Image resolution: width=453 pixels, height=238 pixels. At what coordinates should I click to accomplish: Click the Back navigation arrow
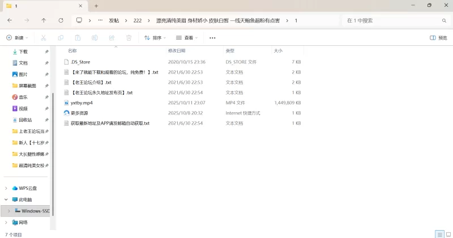(10, 20)
